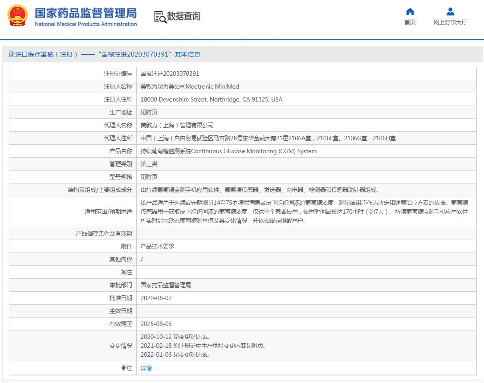Viewport: 484px width, 383px height.
Task: Click the 变更情况 row label
Action: [x=121, y=346]
